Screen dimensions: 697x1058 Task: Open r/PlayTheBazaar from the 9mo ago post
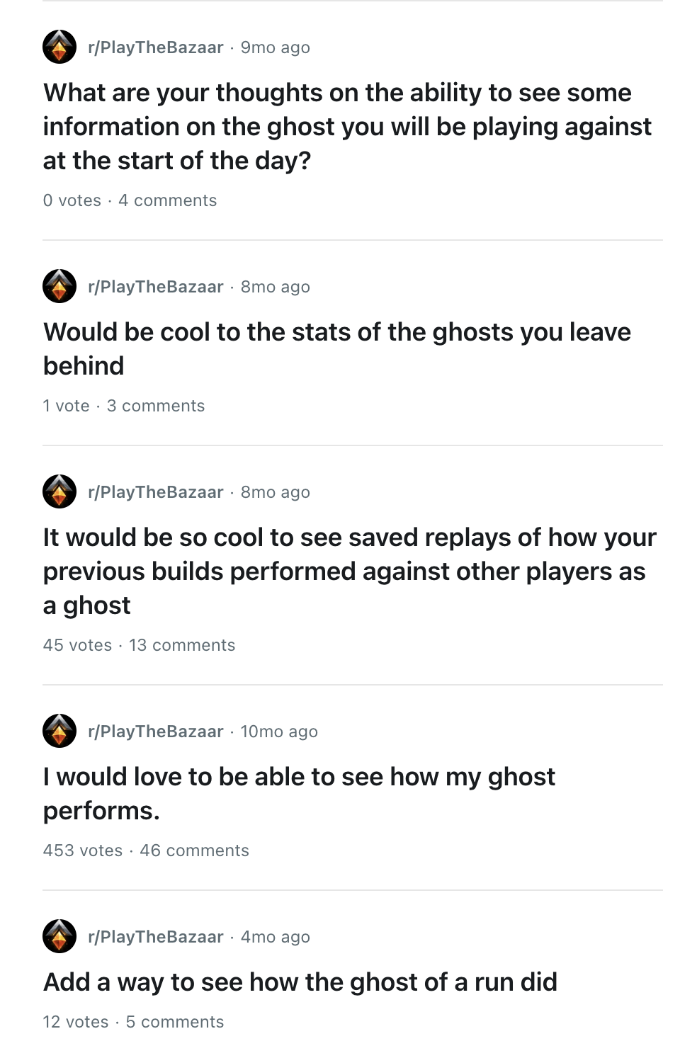[x=155, y=47]
